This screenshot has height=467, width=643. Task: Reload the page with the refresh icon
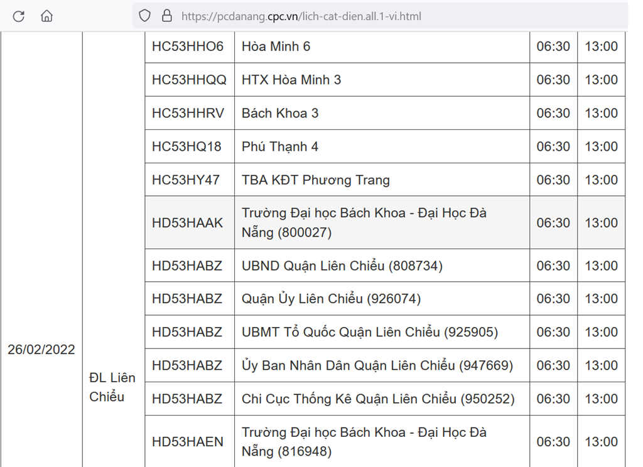(x=19, y=16)
